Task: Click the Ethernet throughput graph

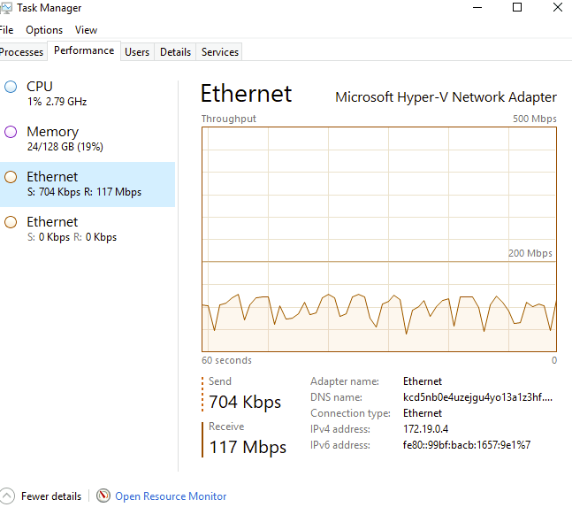Action: [x=379, y=239]
